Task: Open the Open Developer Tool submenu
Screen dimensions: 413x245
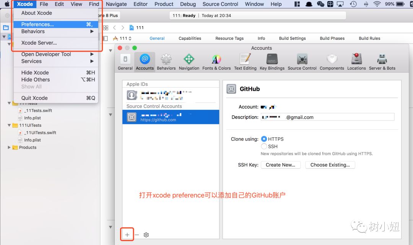Action: coord(56,54)
